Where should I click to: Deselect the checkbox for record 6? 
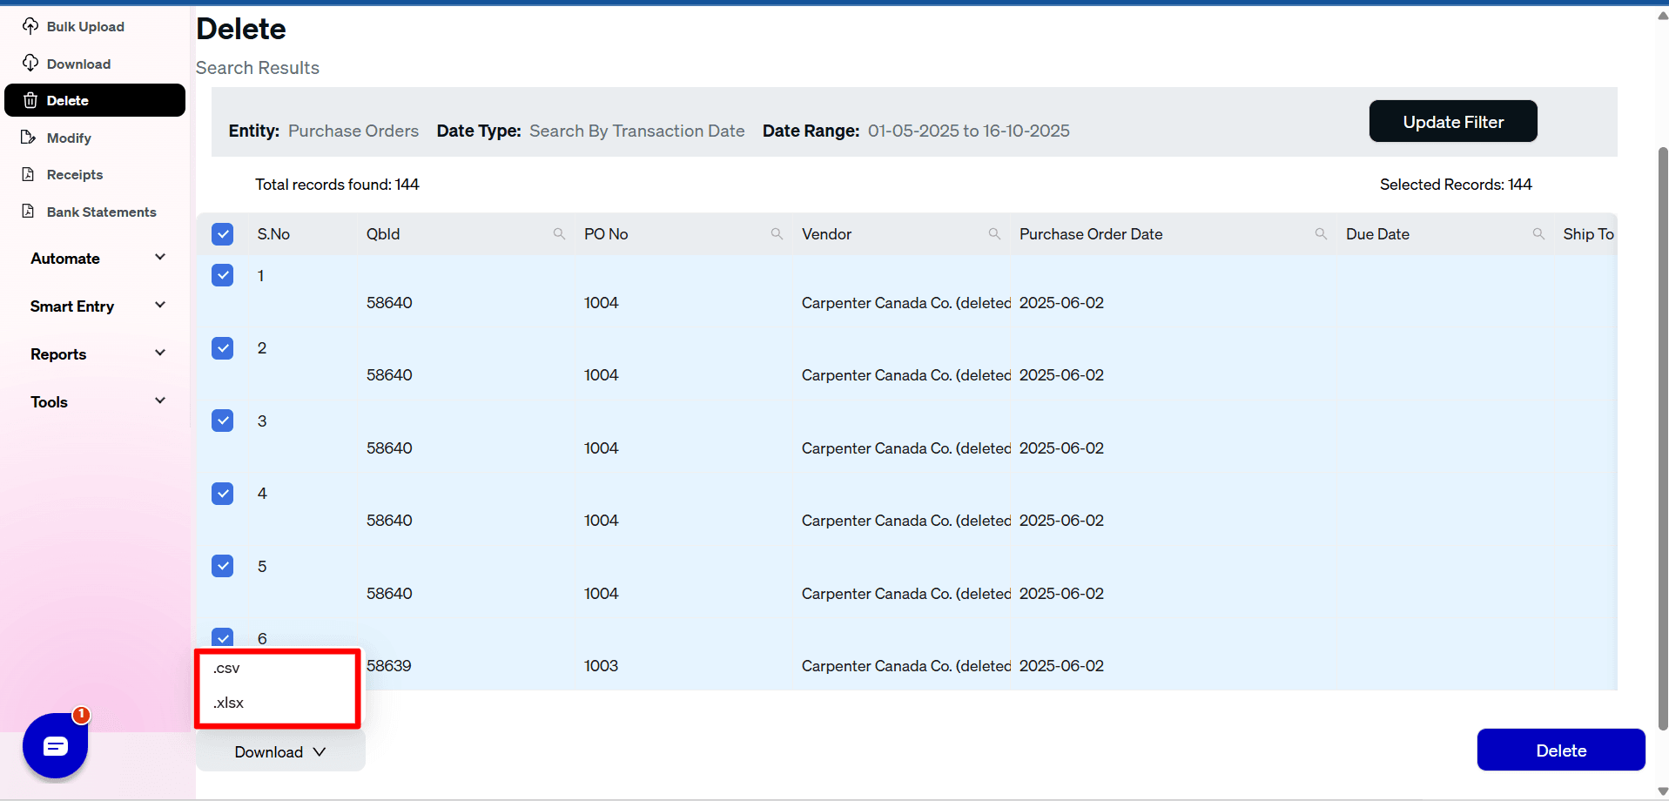[x=222, y=637]
